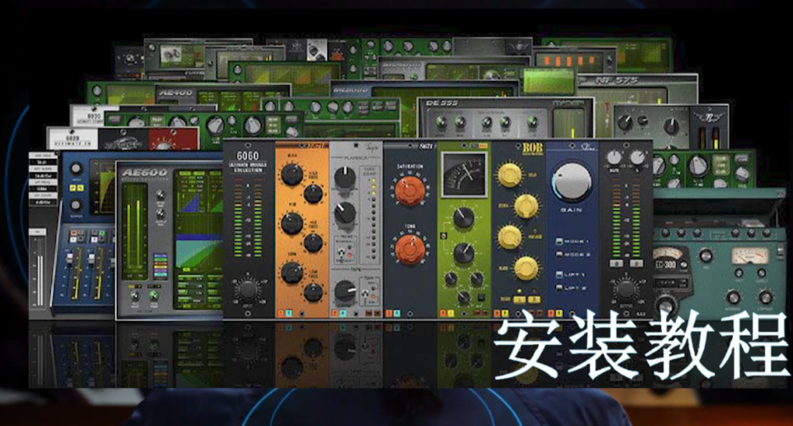Viewport: 793px width, 426px height.
Task: Click the INPUT knob on 6060 module
Action: point(247,290)
